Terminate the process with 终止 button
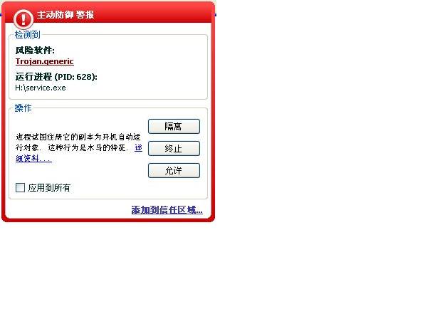Viewport: 430px width, 324px height. [x=174, y=148]
